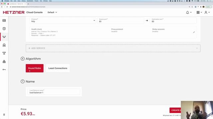Open the Apple menu icon
This screenshot has width=213, height=119.
click(2, 1)
